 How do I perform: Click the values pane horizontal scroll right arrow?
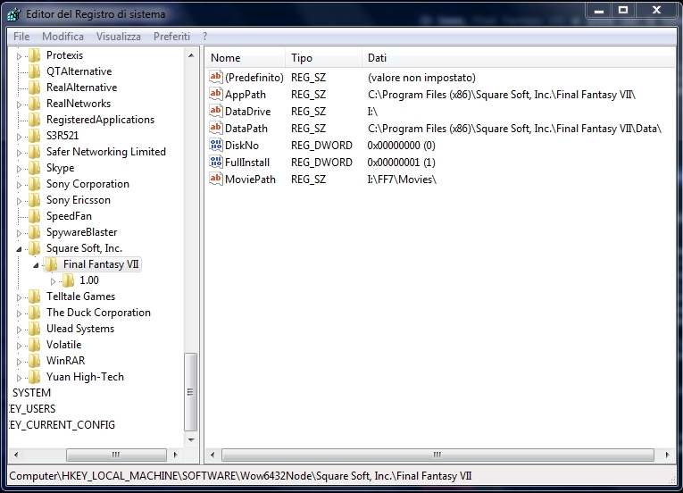click(667, 455)
